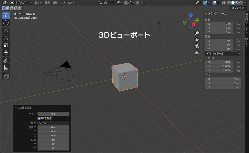This screenshot has width=249, height=153.
Task: Click the selected cube in viewport
Action: click(125, 77)
